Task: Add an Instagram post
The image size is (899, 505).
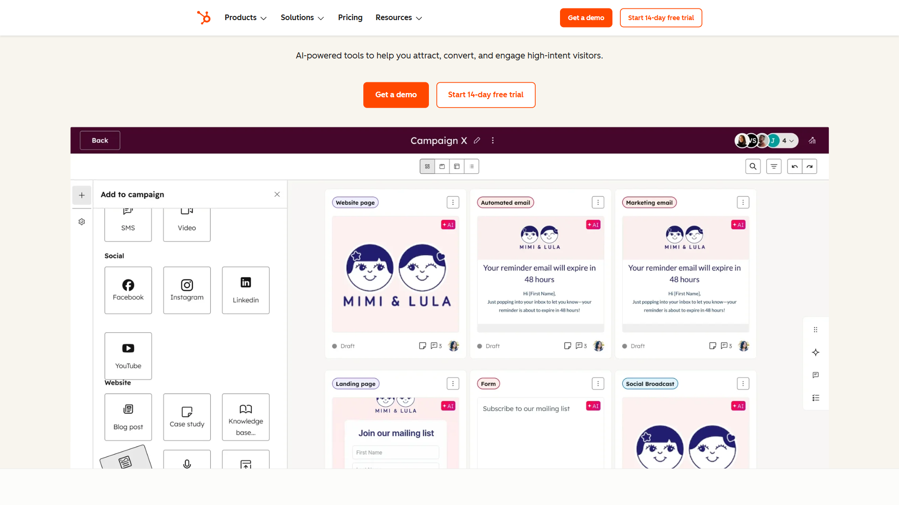Action: [x=187, y=290]
